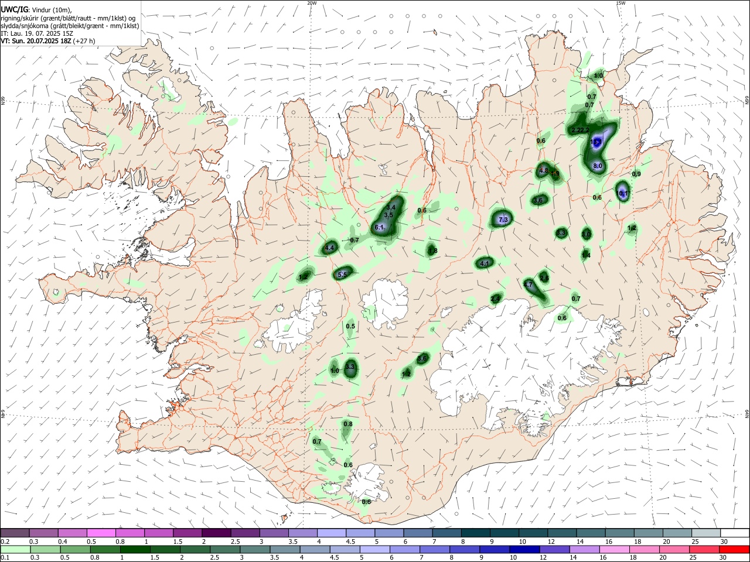Click the rigning/skúrir legend description line

point(68,18)
